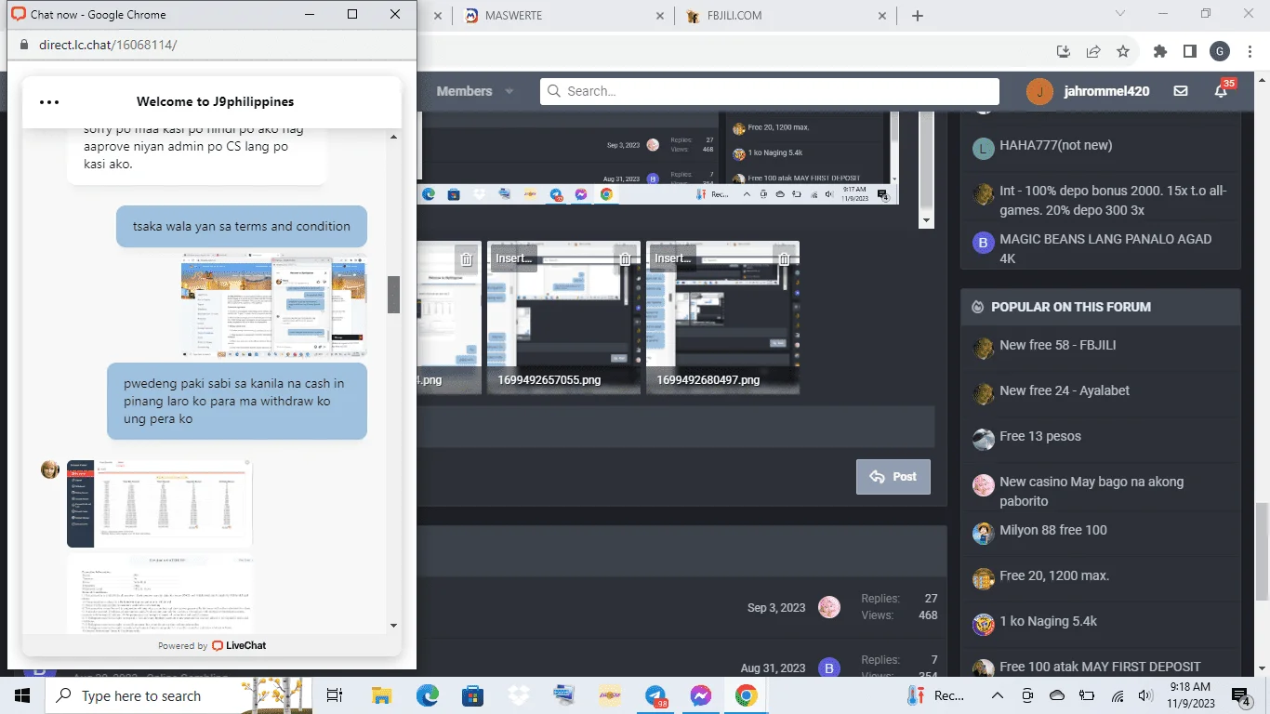
Task: Click the chat scroll-up arrow
Action: coord(393,138)
